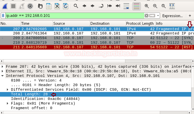Reload this capture file icon
Image resolution: width=194 pixels, height=114 pixels.
[66, 6]
